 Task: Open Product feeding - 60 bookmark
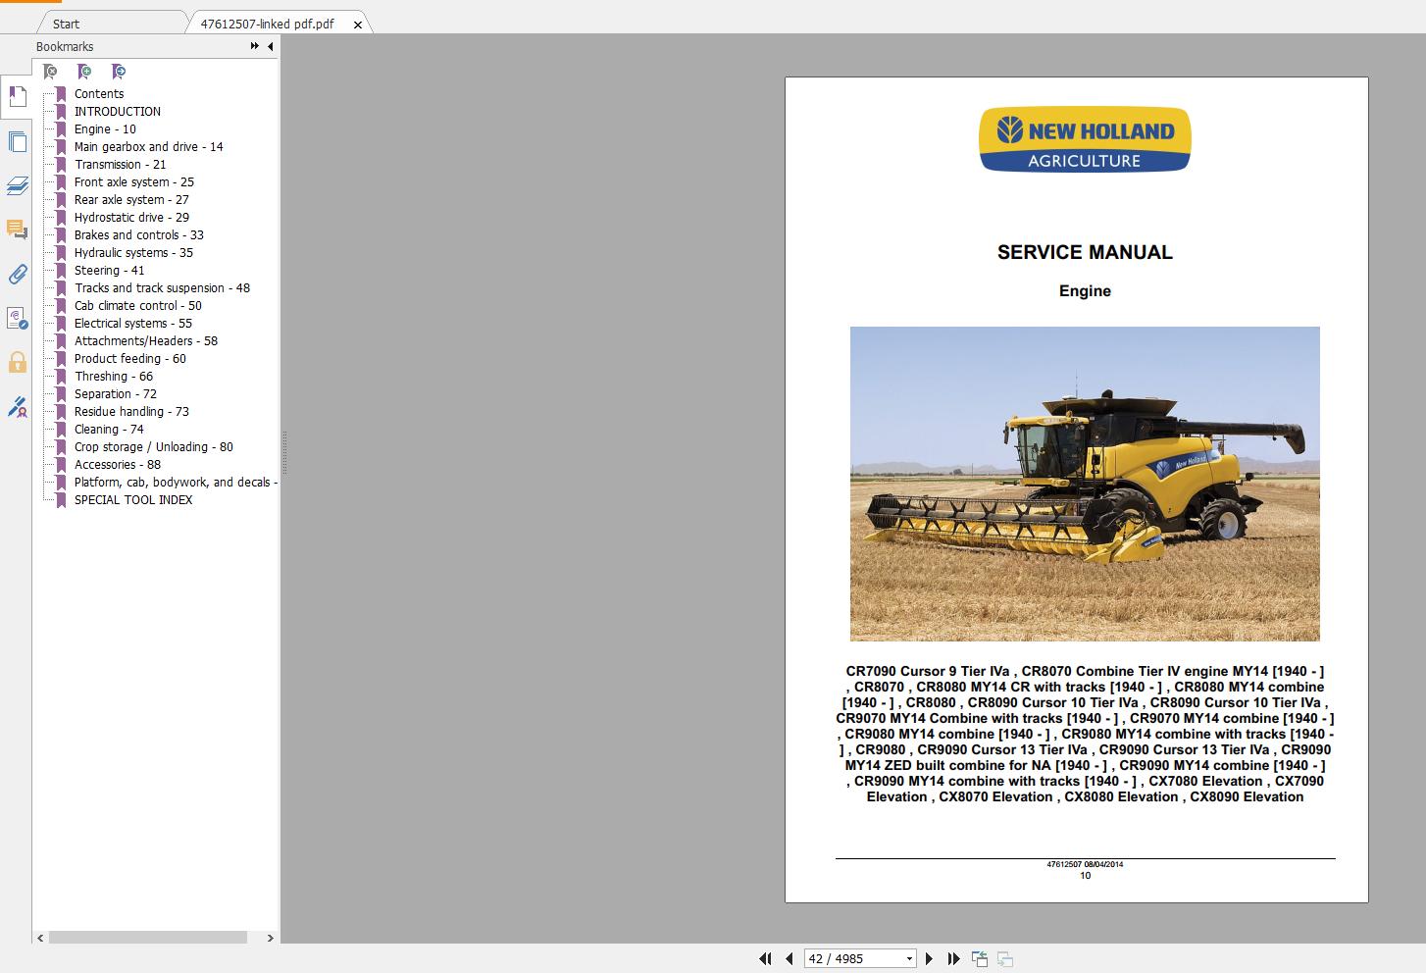click(x=129, y=359)
